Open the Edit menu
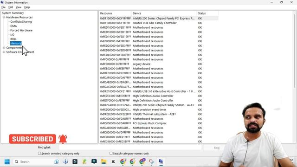Image resolution: width=297 pixels, height=167 pixels. pyautogui.click(x=10, y=7)
